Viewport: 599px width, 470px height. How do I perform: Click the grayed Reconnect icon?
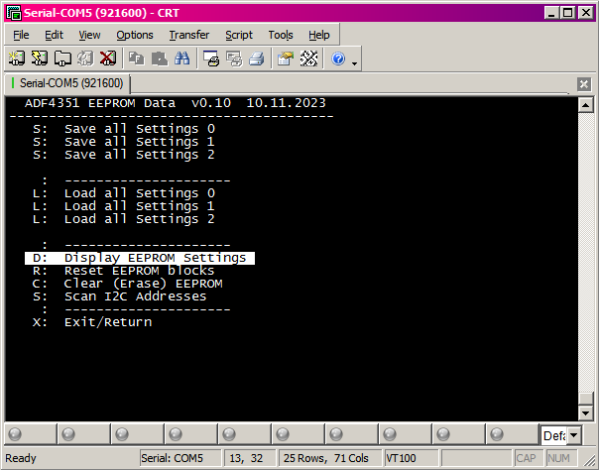(x=85, y=59)
